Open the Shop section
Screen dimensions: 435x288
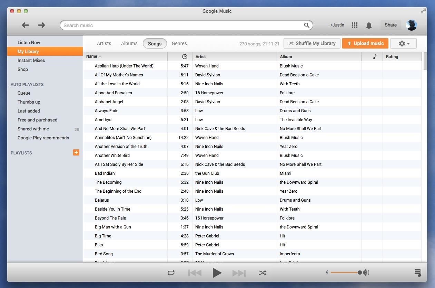click(23, 69)
